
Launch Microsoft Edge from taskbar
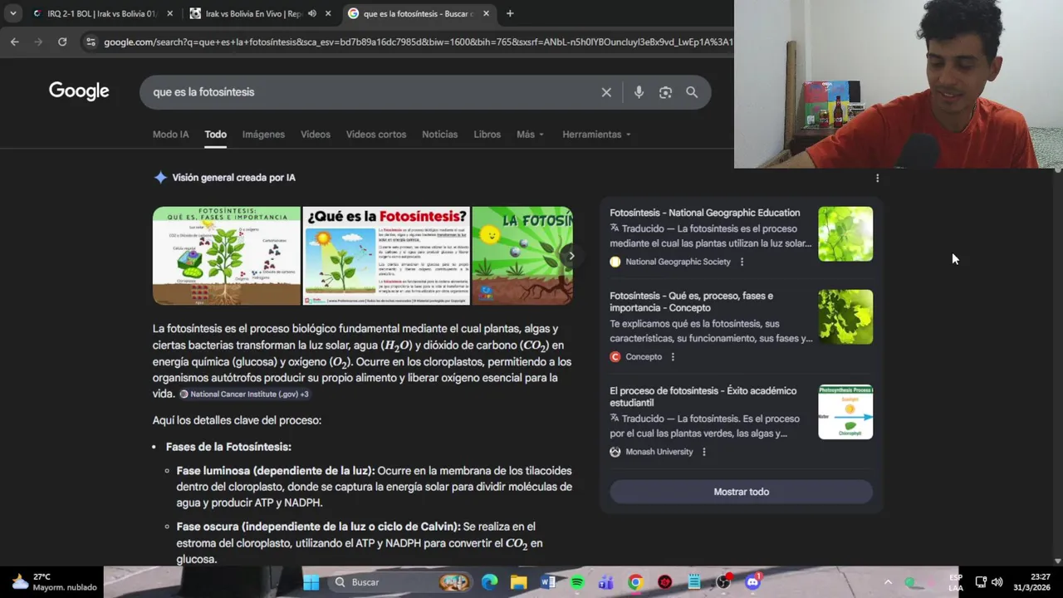[490, 582]
